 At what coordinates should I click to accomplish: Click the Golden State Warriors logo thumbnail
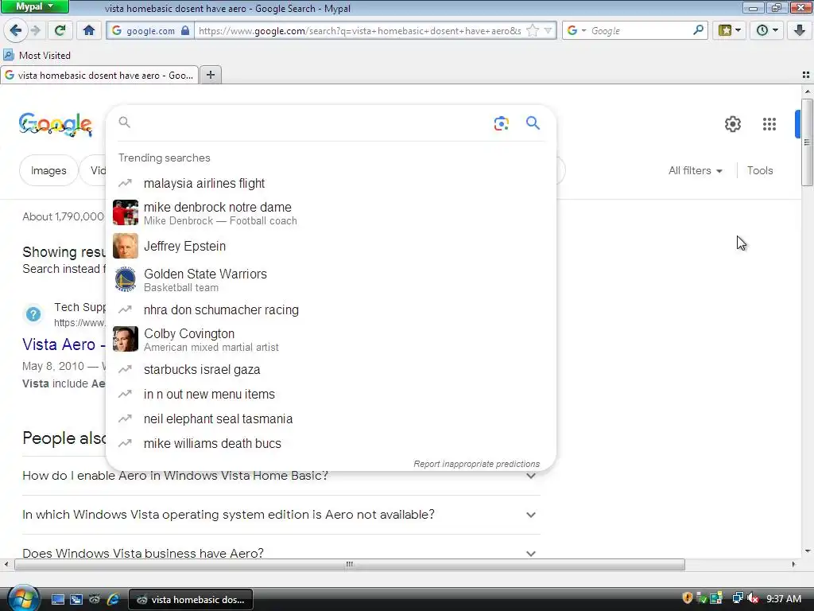pos(126,279)
